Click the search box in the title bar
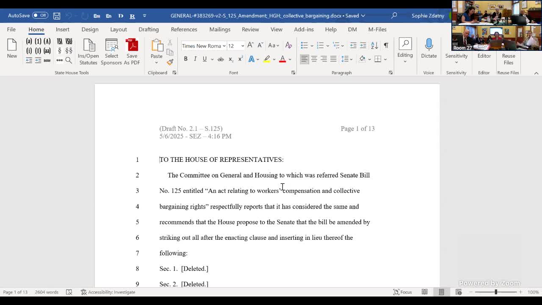The image size is (542, 305). [x=393, y=15]
